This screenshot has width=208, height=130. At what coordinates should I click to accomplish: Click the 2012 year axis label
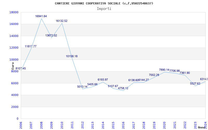[x=82, y=125]
